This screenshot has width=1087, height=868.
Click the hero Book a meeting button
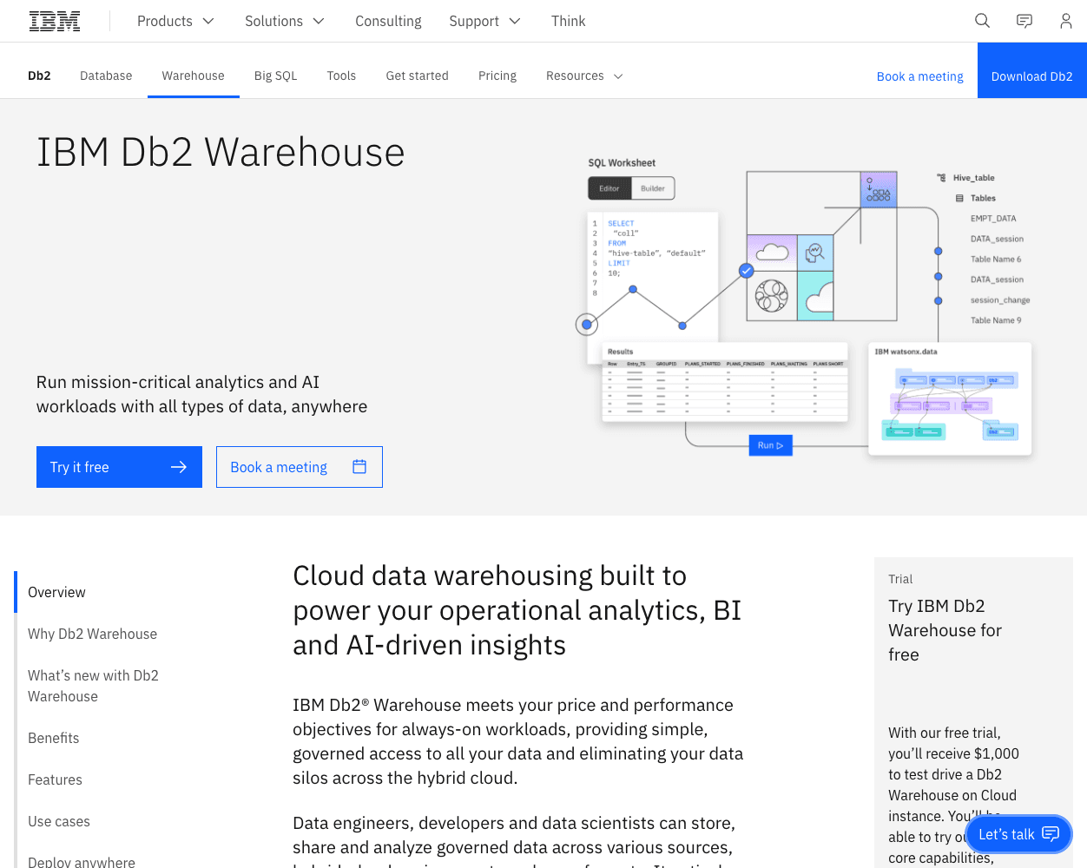click(x=300, y=467)
